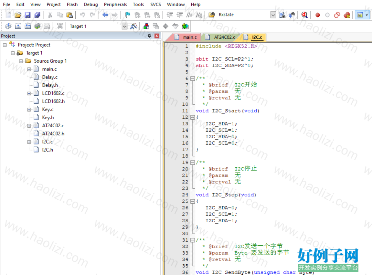Image resolution: width=372 pixels, height=275 pixels.
Task: Open Manage Project Items icon
Action: (x=146, y=26)
